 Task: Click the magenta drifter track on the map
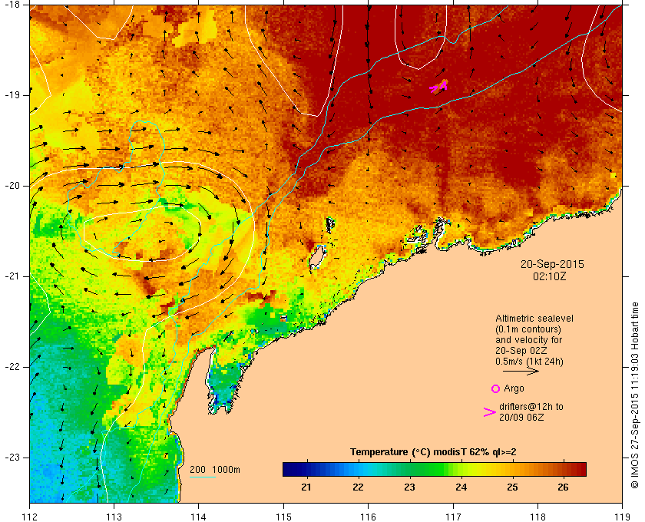439,87
